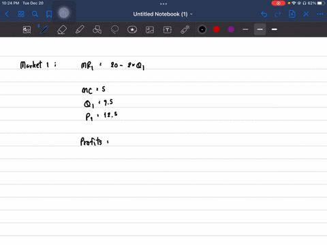Viewport: 327px width, 245px height.
Task: Select the zoom window tool
Action: tap(27, 30)
